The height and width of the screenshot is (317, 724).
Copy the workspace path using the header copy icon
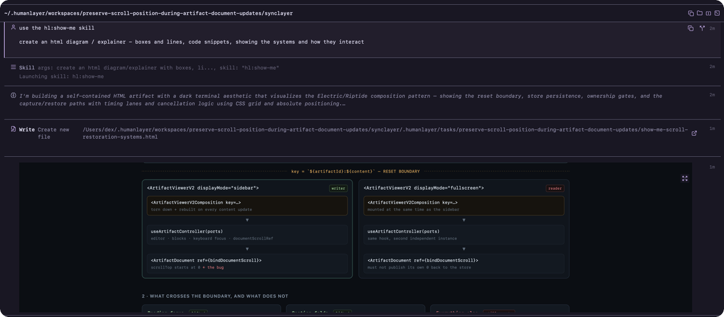click(691, 13)
